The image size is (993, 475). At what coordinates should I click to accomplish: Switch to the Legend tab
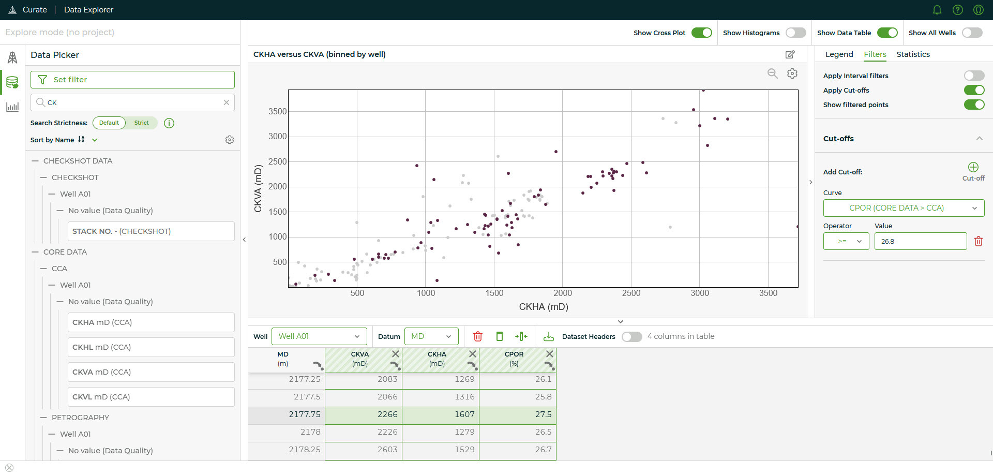(x=839, y=54)
